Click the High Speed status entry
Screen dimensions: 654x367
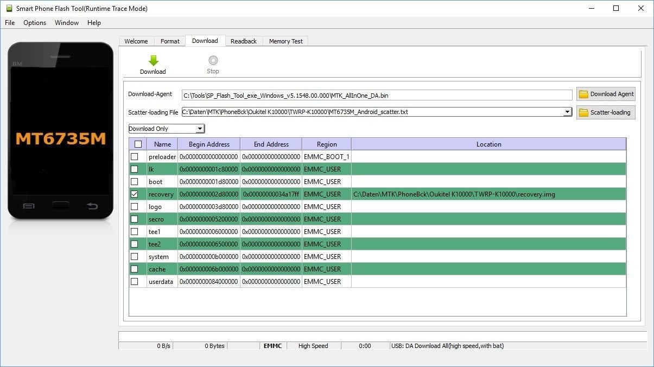pyautogui.click(x=313, y=346)
